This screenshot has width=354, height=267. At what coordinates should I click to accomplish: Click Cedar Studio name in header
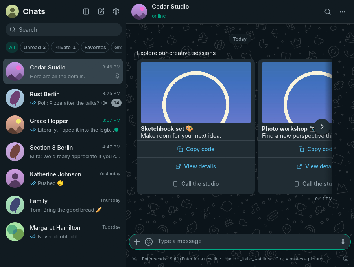170,7
